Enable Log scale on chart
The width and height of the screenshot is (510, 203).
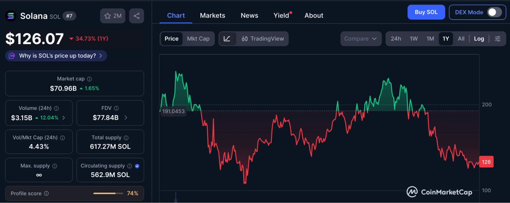click(479, 39)
